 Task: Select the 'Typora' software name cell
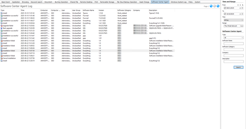coord(85,13)
